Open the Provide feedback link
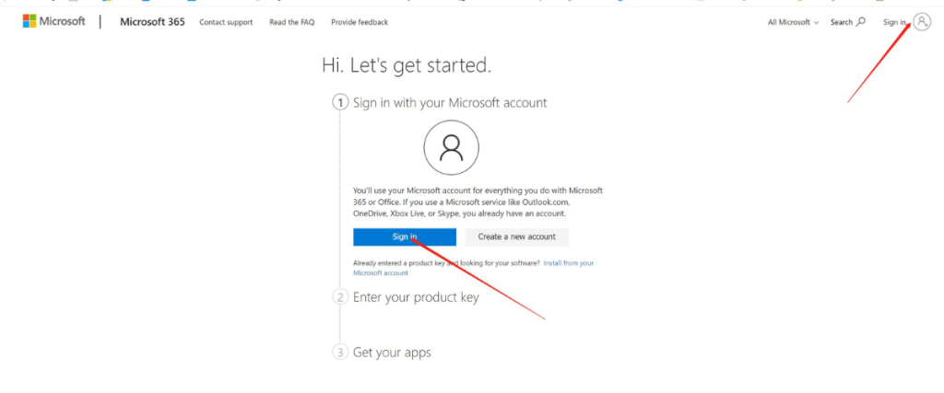This screenshot has width=944, height=393. [359, 22]
